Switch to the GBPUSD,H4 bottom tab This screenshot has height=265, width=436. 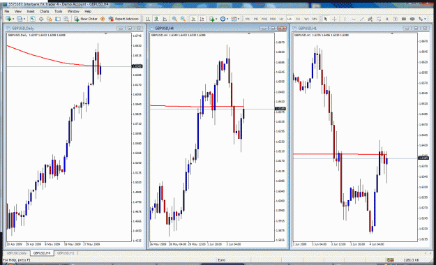(x=42, y=253)
